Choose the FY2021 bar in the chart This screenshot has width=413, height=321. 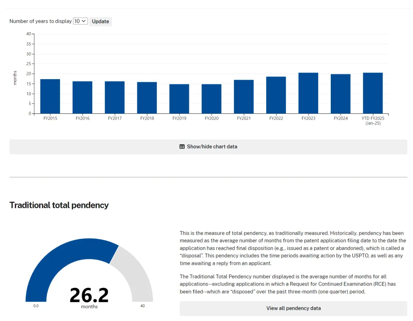tap(244, 97)
